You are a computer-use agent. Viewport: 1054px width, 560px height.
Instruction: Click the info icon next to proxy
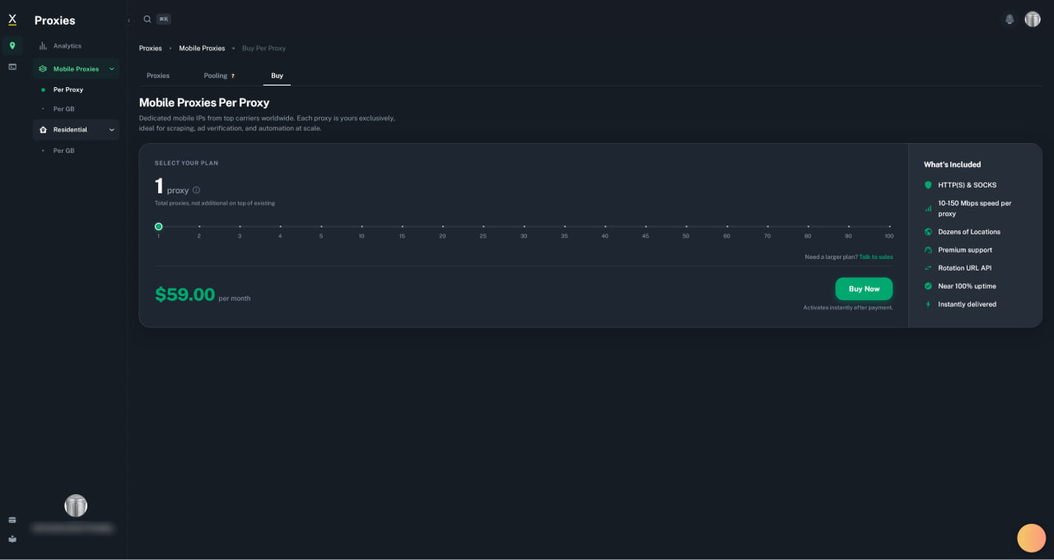pos(196,190)
